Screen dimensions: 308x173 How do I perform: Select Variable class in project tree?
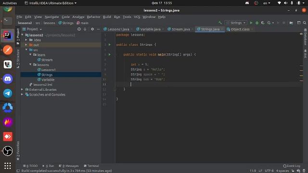tap(48, 79)
